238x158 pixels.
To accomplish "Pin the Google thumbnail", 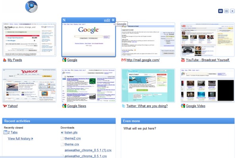I will point(64,20).
